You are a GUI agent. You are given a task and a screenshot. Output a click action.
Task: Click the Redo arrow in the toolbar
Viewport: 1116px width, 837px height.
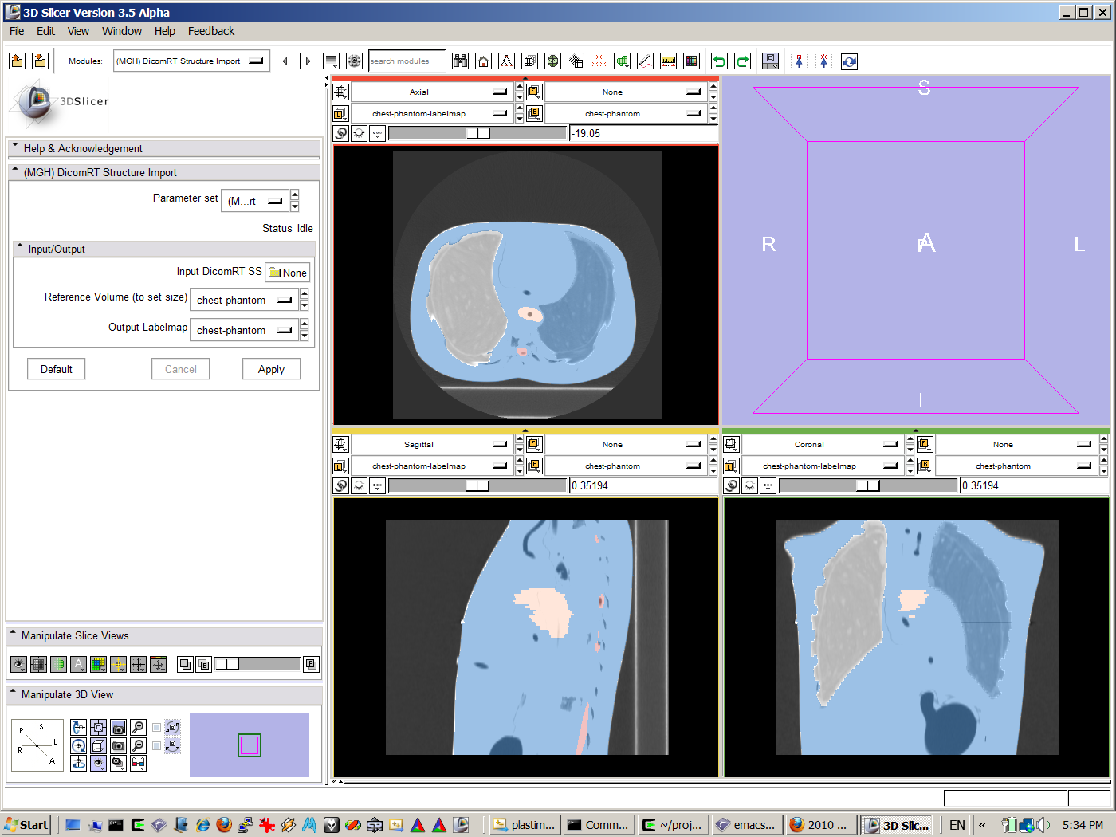(x=742, y=61)
